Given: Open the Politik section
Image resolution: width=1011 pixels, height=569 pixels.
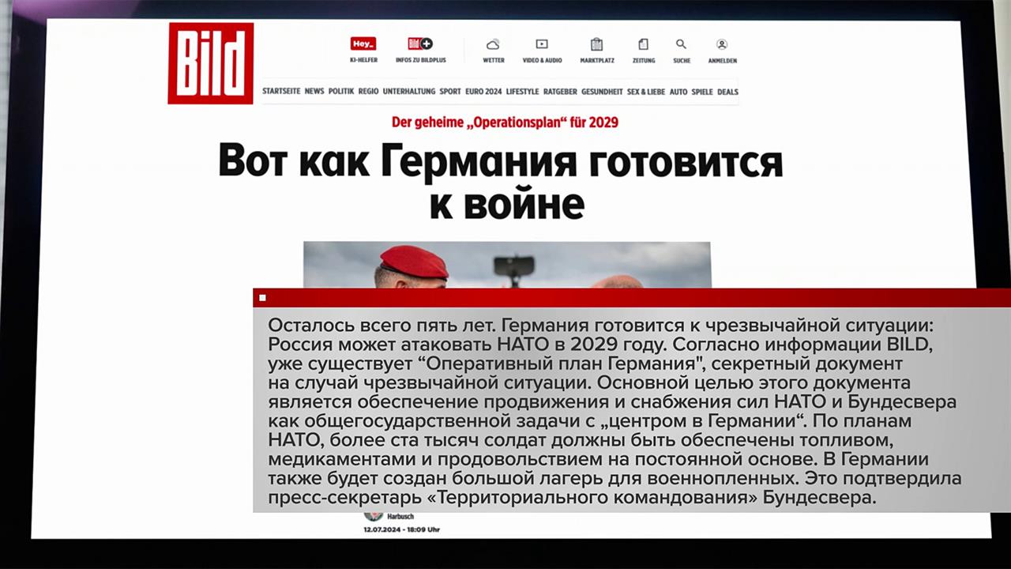Looking at the screenshot, I should [x=341, y=92].
